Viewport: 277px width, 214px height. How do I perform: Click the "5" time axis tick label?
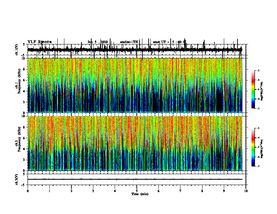click(137, 191)
